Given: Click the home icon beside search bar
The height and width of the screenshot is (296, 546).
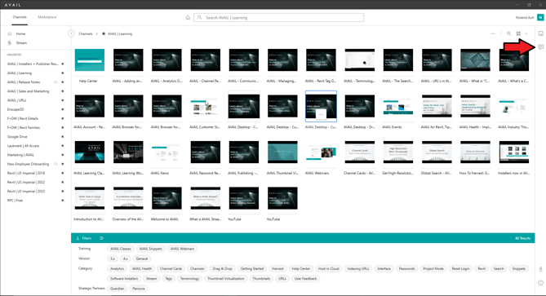Looking at the screenshot, I should (188, 17).
